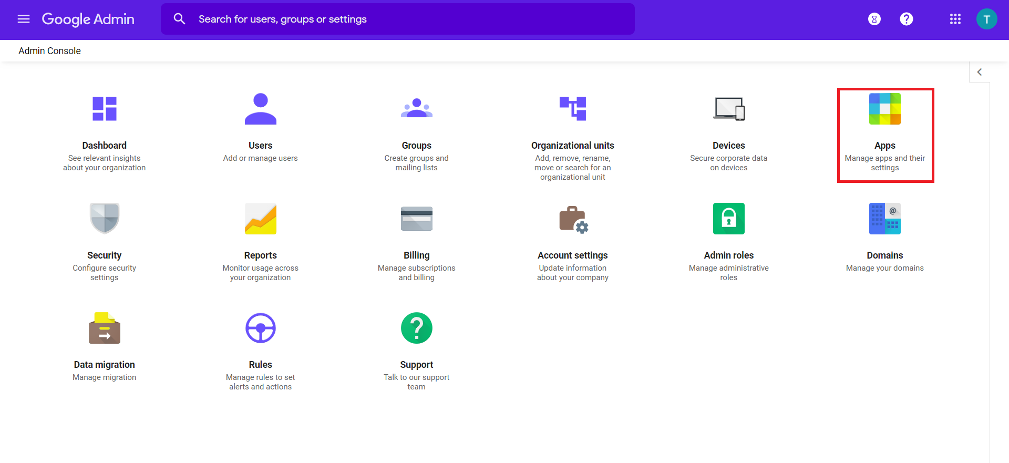The width and height of the screenshot is (1009, 463).
Task: Click 'Manage apps and their settings' text
Action: [885, 163]
